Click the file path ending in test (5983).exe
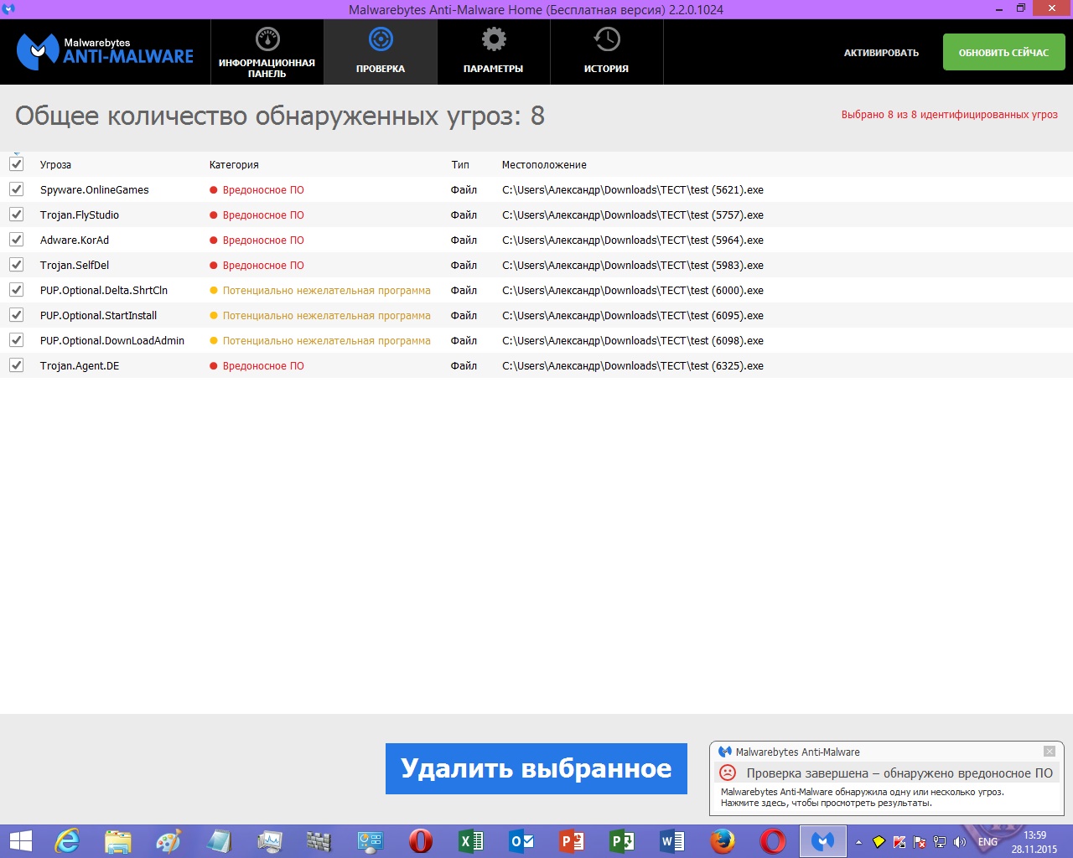The width and height of the screenshot is (1073, 858). click(633, 266)
